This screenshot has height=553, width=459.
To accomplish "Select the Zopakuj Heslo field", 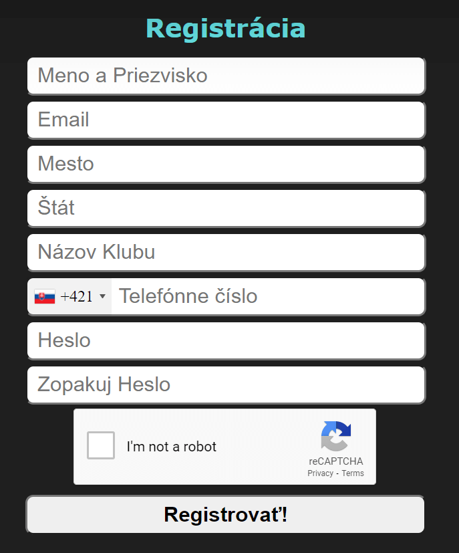I will (226, 384).
